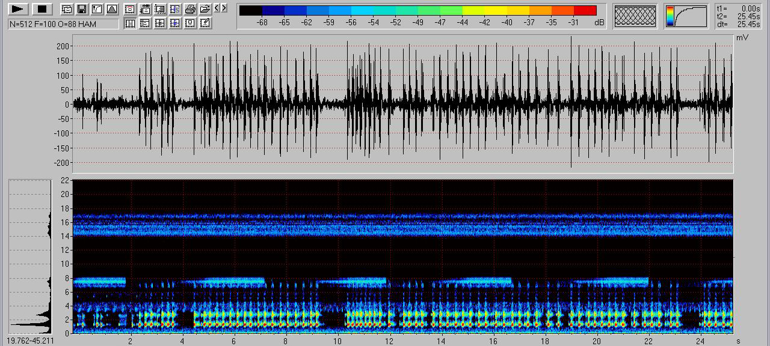Open the curve settings icon

(96, 9)
